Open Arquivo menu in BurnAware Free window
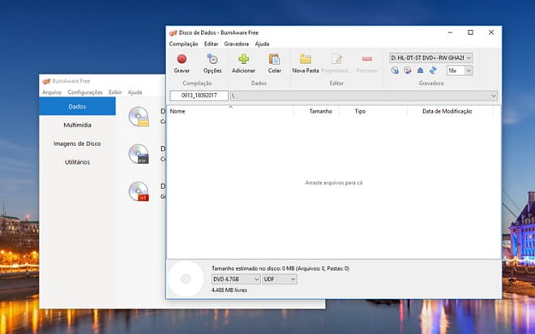 [52, 92]
